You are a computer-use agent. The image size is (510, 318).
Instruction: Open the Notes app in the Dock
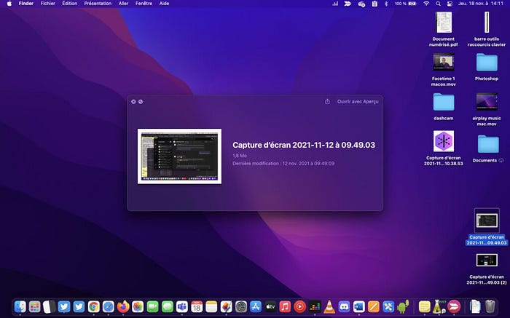[x=211, y=306]
